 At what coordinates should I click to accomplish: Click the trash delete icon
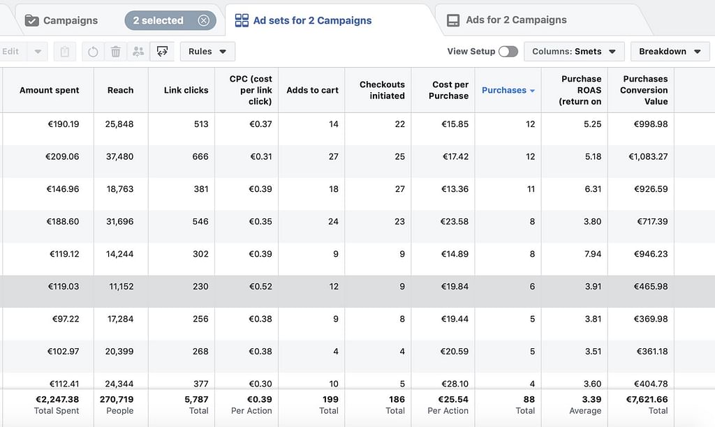(x=116, y=52)
